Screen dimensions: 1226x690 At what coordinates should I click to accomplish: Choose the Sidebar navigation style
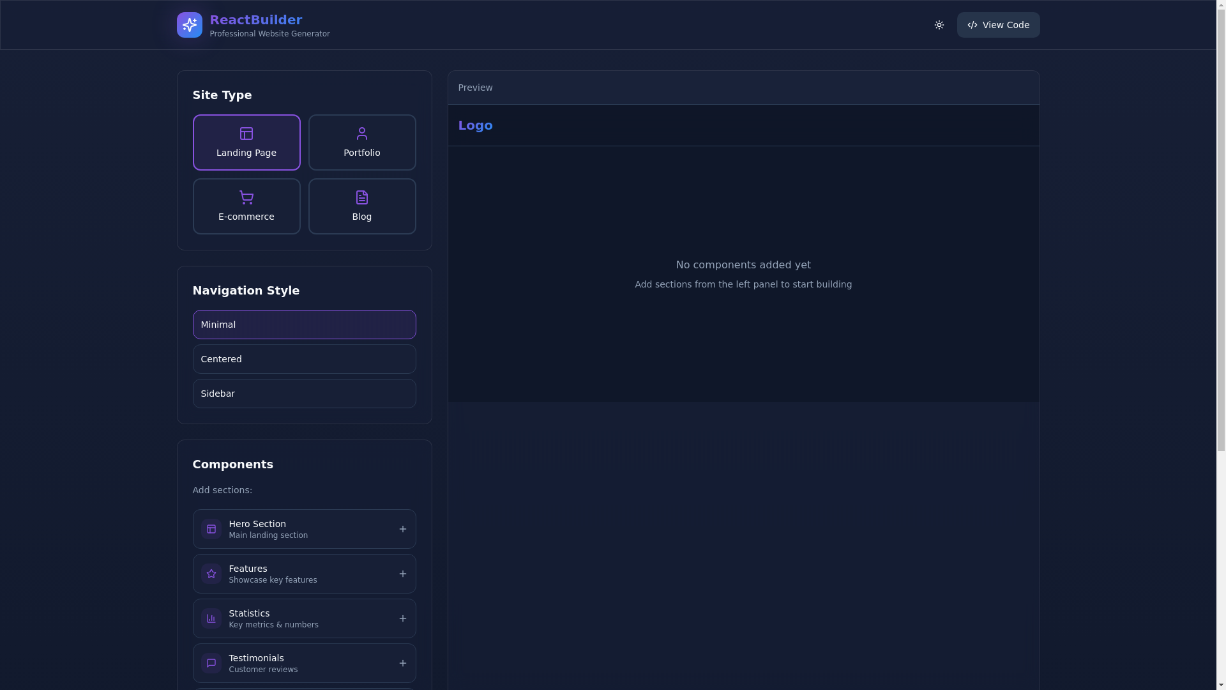[x=304, y=394]
